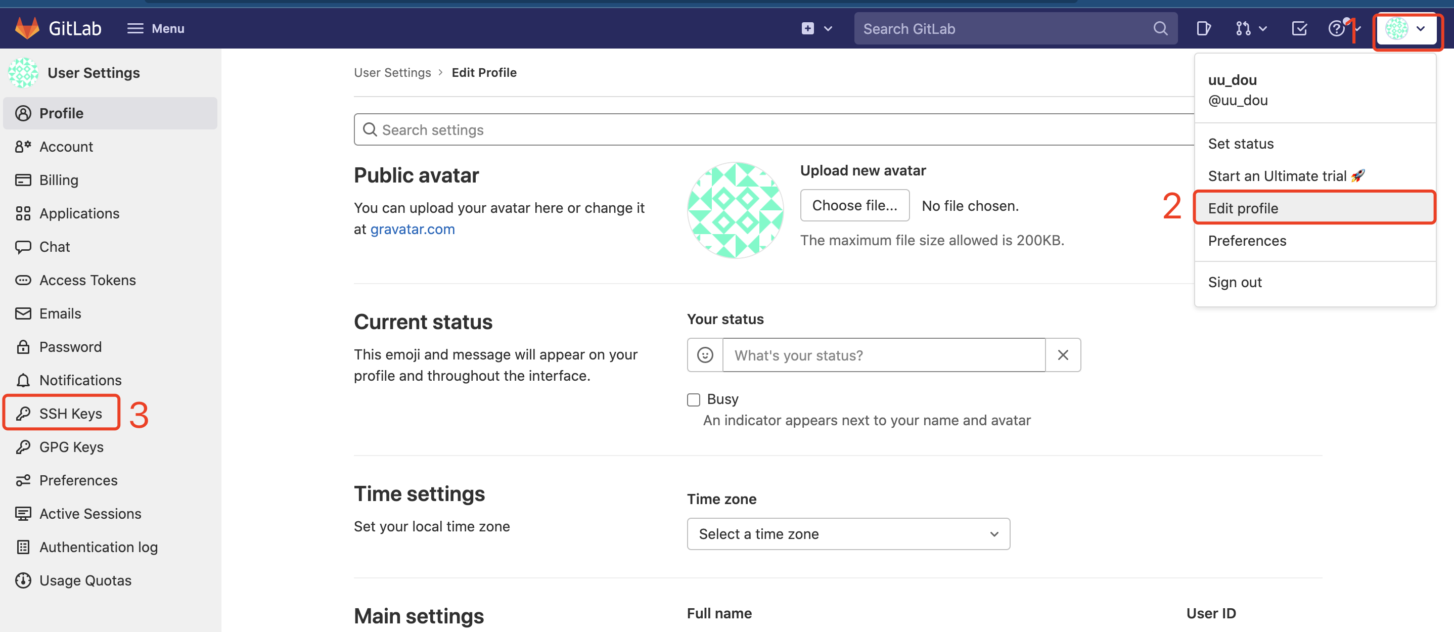
Task: Focus the Search GitLab field
Action: coord(1016,28)
